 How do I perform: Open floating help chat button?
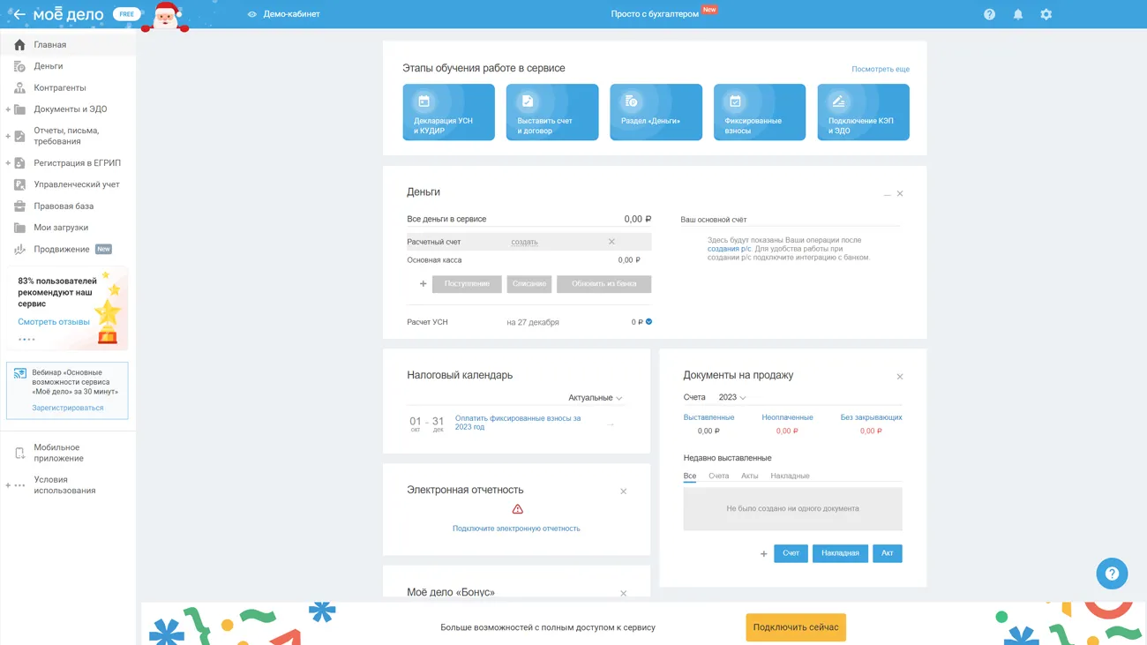(1112, 574)
